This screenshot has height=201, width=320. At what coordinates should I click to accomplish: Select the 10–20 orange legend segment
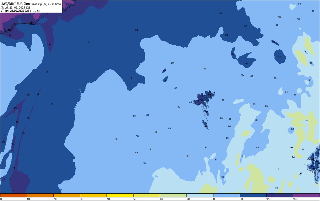coord(40,195)
